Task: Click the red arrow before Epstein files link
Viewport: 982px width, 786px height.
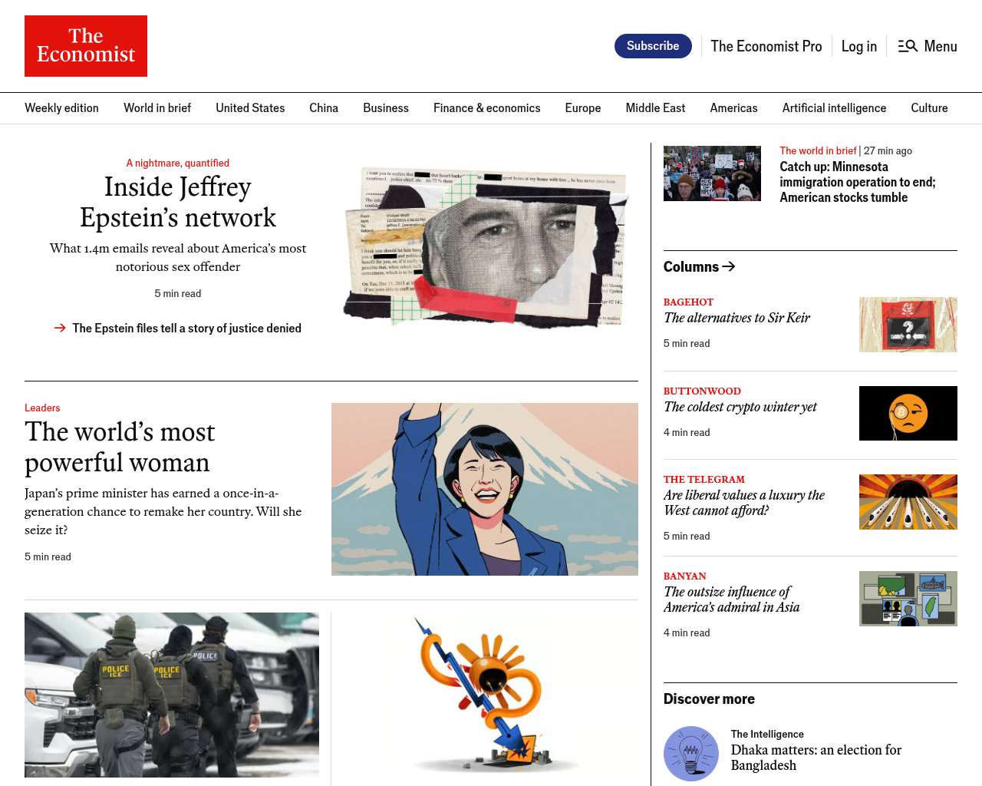Action: click(60, 328)
